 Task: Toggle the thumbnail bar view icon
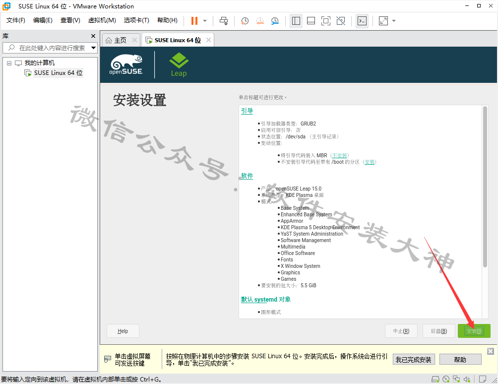(311, 21)
